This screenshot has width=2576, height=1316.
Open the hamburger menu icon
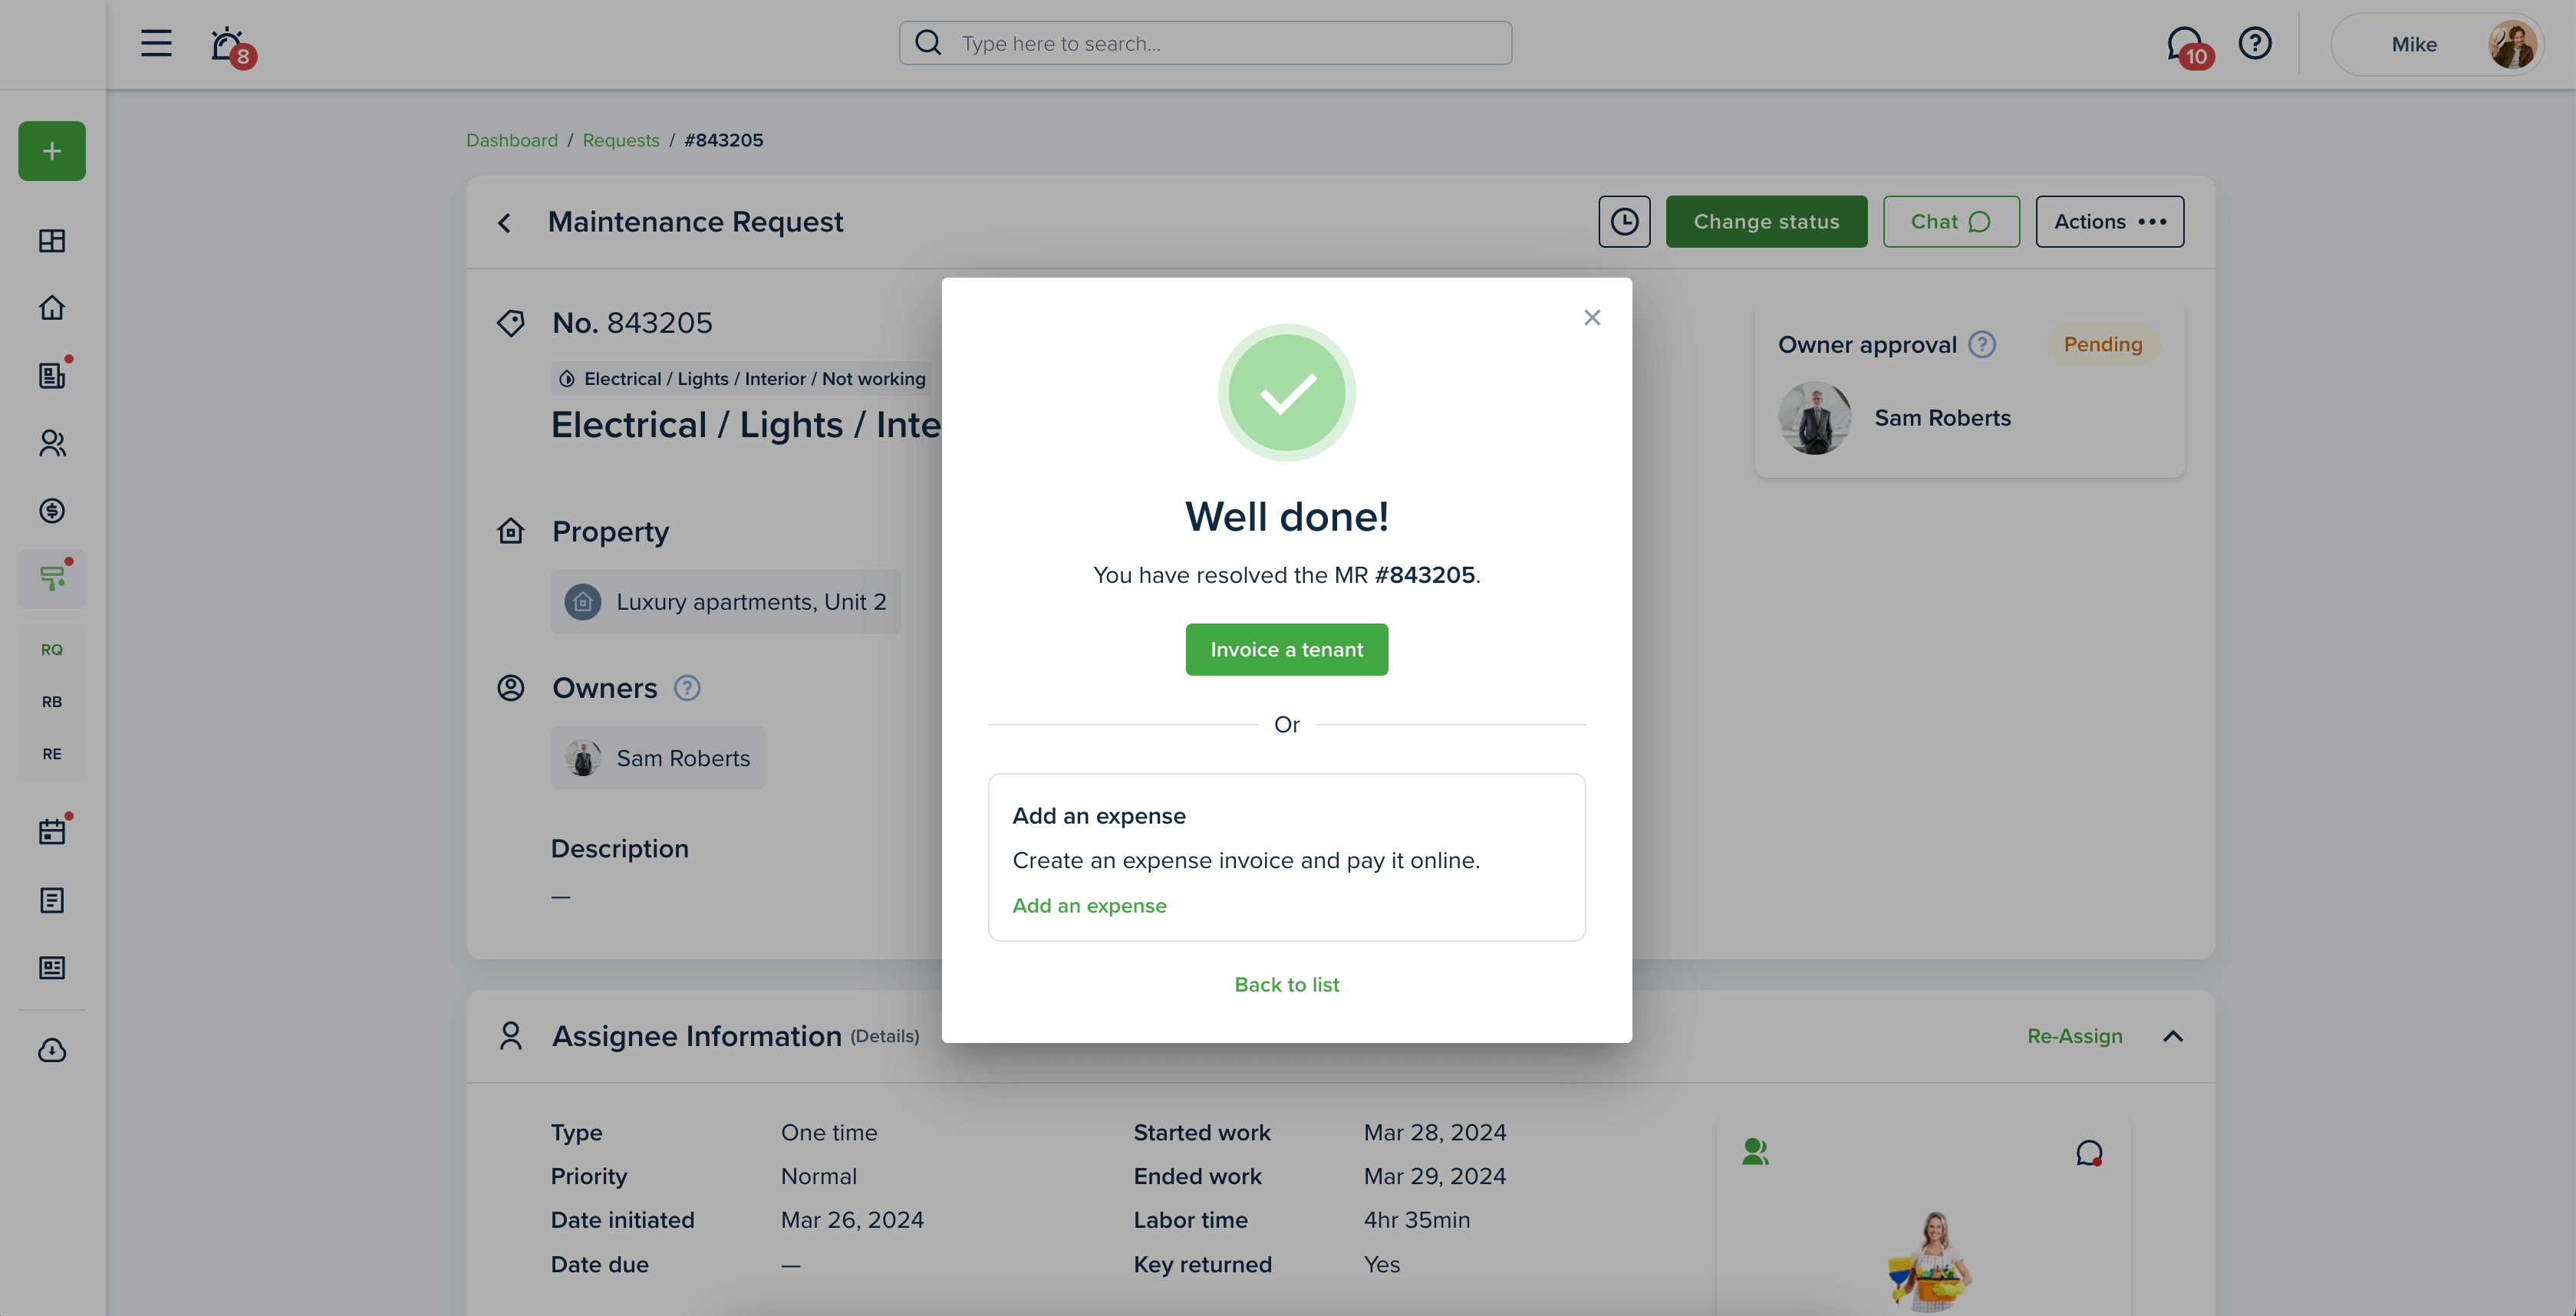click(156, 43)
